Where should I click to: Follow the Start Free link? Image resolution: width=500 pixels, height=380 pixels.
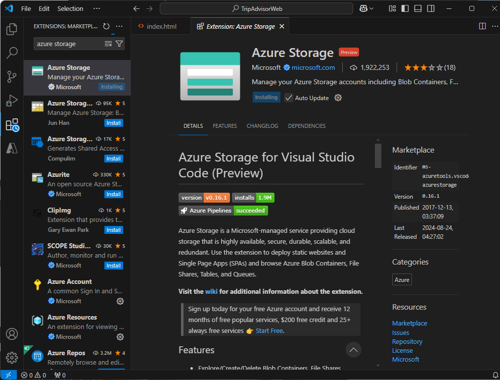tap(269, 331)
